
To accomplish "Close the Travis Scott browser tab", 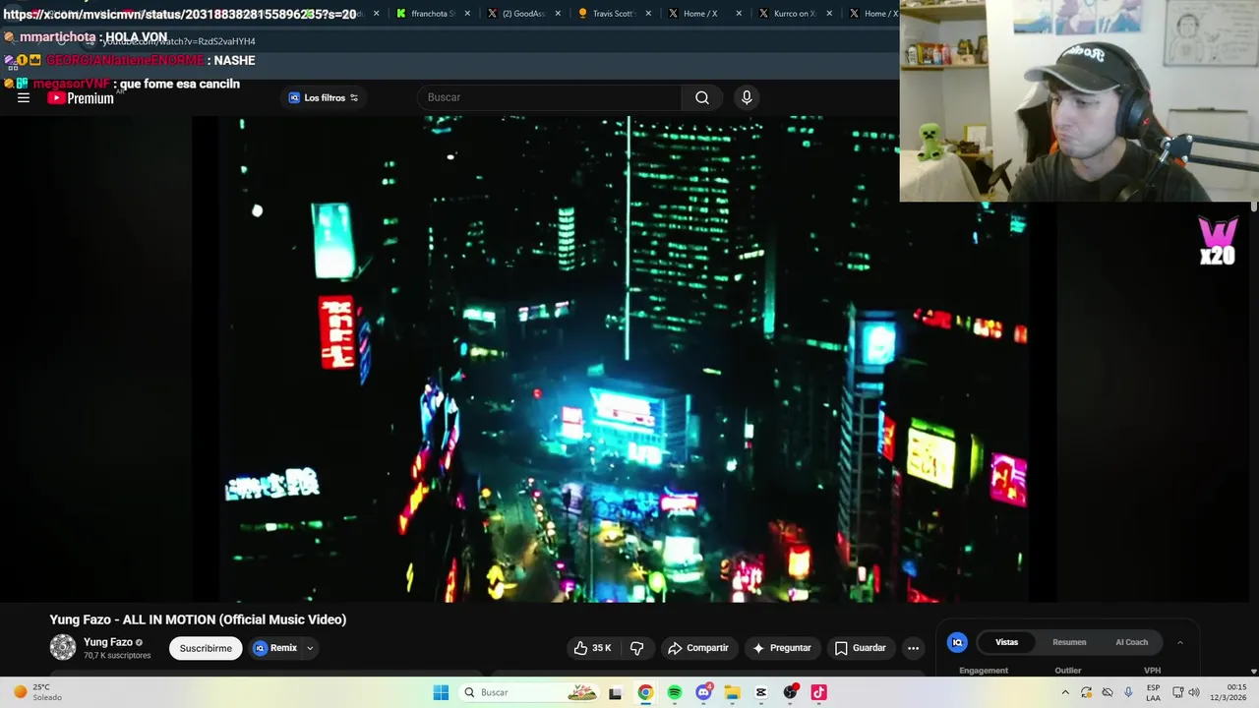I will (x=648, y=14).
